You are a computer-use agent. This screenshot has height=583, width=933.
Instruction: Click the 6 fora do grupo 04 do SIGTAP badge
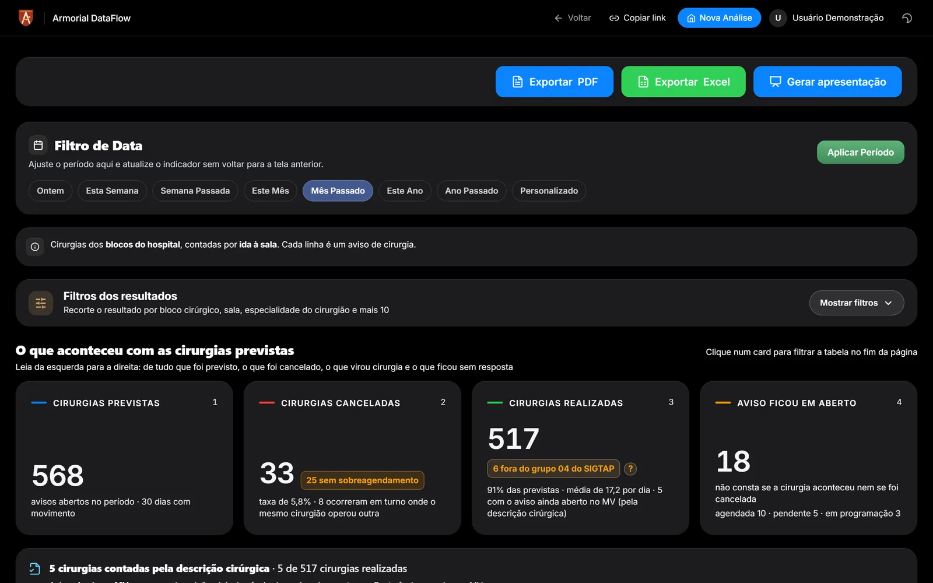tap(553, 469)
